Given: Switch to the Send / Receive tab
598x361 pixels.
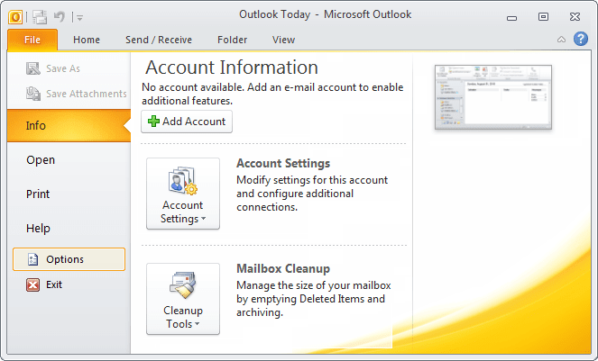Looking at the screenshot, I should click(x=159, y=40).
